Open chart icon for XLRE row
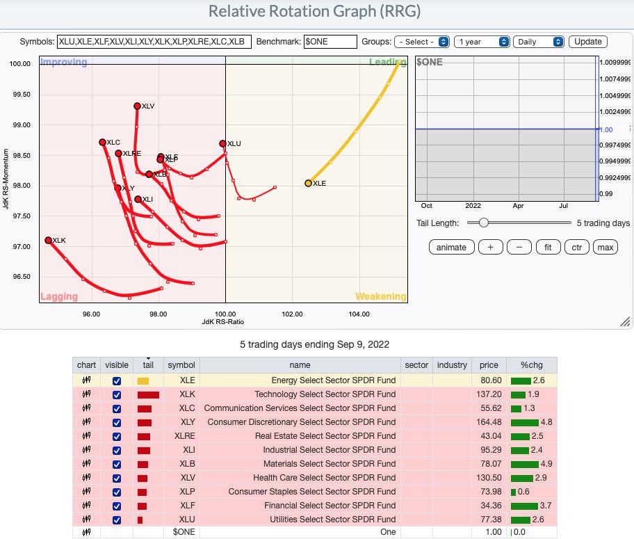The image size is (634, 539). [86, 436]
